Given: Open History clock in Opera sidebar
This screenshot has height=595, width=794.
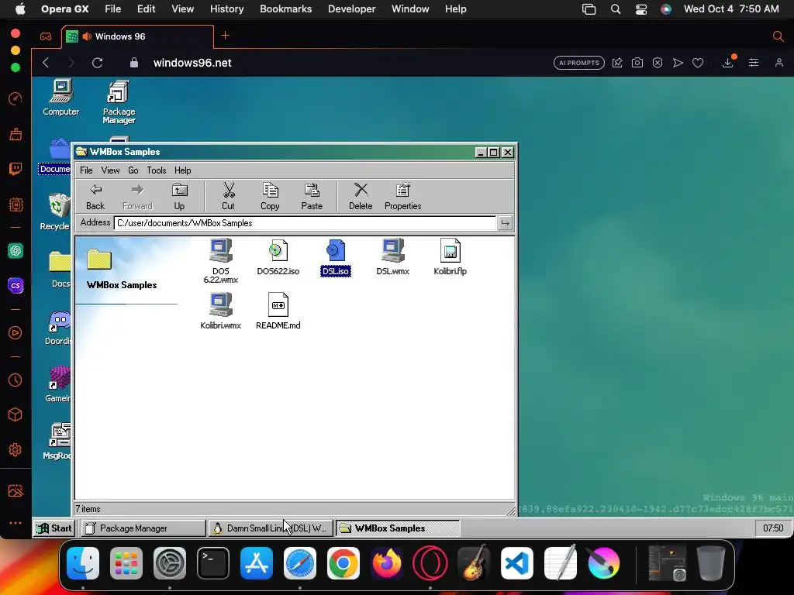Looking at the screenshot, I should coord(16,380).
